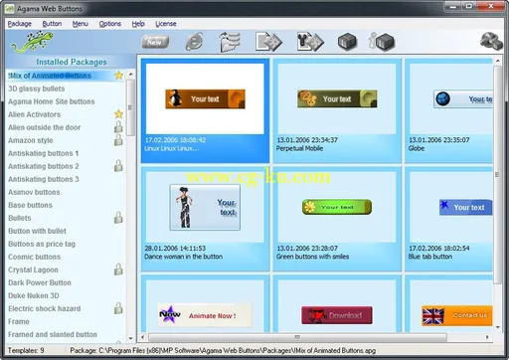This screenshot has height=360, width=509.
Task: Click the lock icon beside Crystal Lagoon
Action: (x=118, y=270)
